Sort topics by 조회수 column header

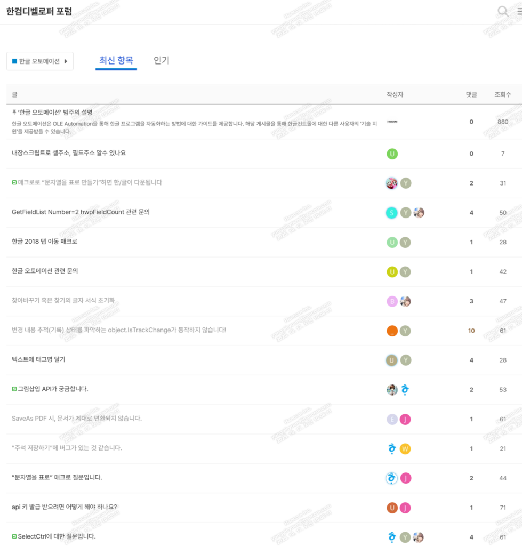[502, 94]
